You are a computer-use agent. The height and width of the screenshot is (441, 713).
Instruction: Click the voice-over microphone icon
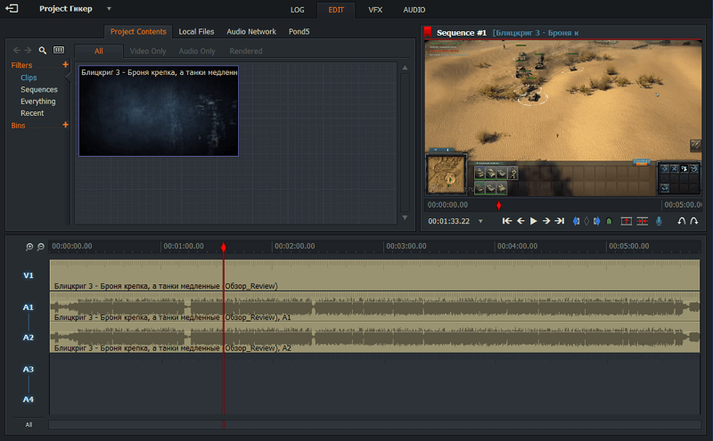659,221
